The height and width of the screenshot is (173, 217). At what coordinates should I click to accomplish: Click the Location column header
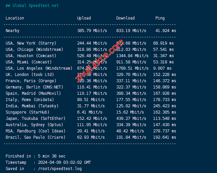(x=15, y=18)
